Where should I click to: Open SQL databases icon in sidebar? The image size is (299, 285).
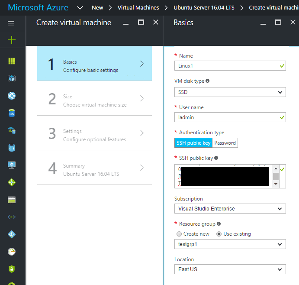tap(12, 113)
